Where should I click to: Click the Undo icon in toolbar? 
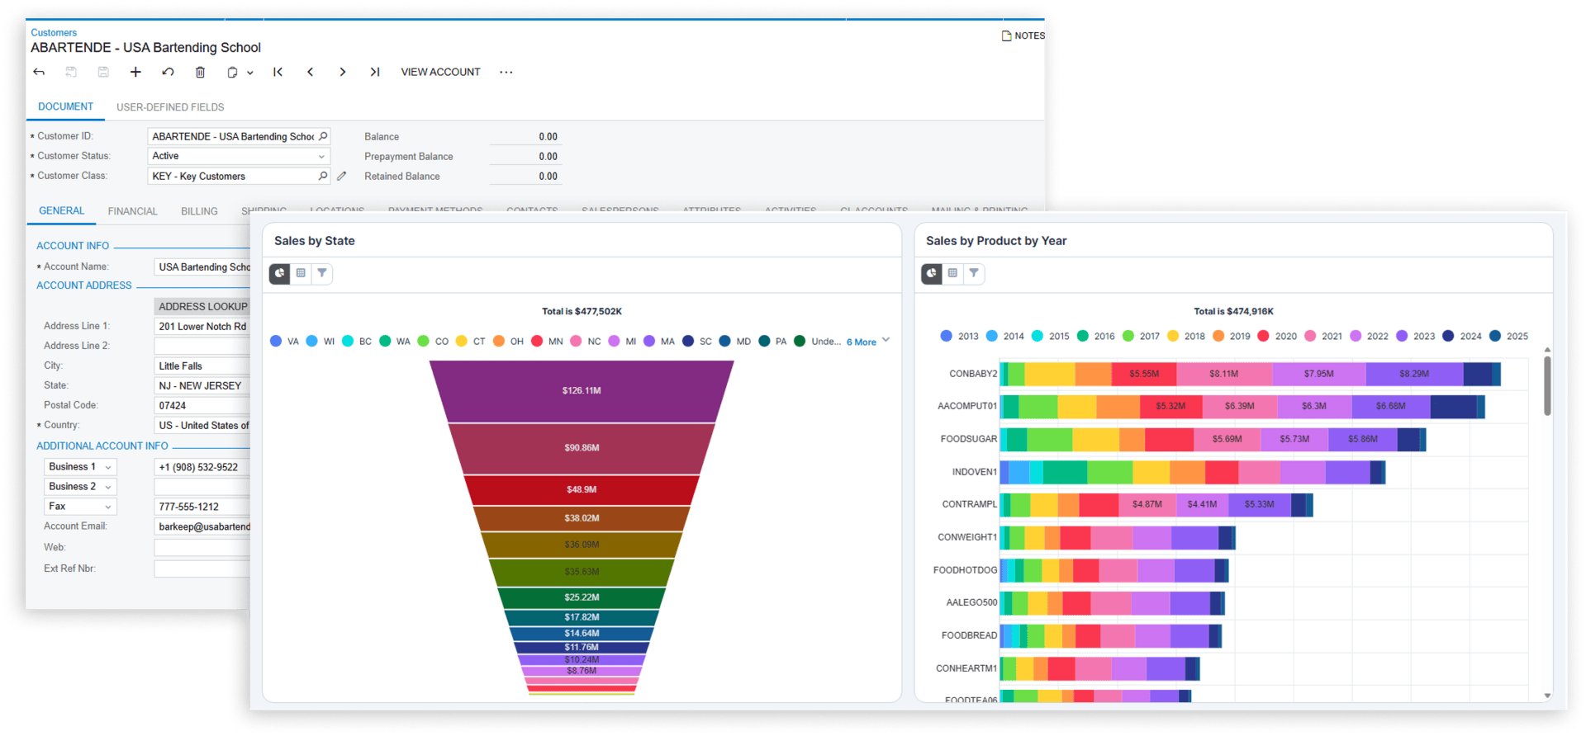click(168, 73)
